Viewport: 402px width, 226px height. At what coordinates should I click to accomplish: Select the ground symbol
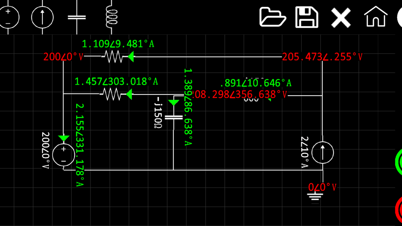[x=315, y=197]
